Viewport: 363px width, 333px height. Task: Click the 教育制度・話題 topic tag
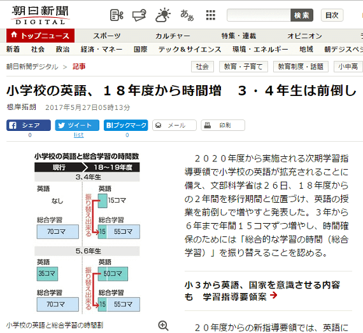(301, 67)
